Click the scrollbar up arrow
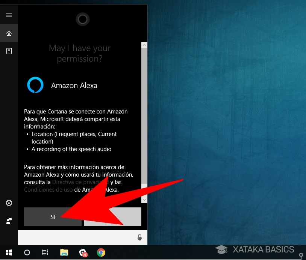Screen dimensions: 306x260 (144, 45)
